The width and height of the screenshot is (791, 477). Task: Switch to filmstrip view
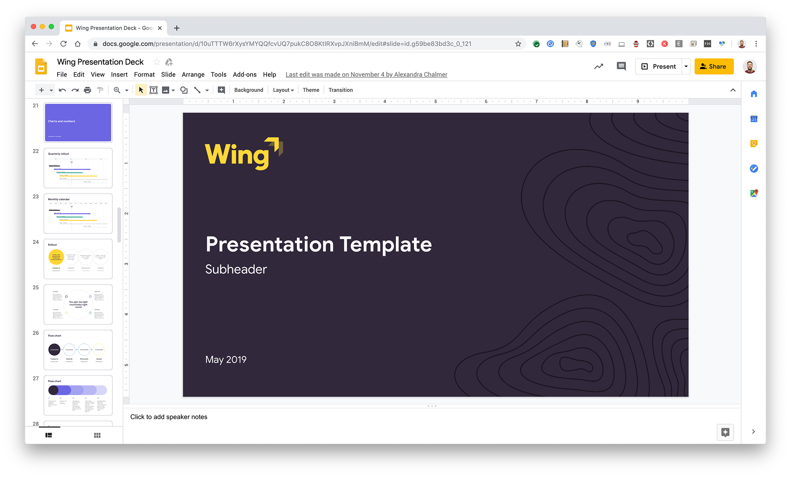(x=49, y=435)
